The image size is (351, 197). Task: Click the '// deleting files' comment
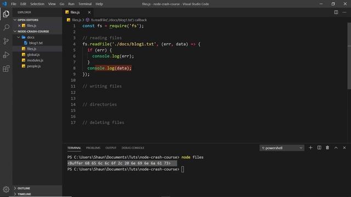[103, 123]
